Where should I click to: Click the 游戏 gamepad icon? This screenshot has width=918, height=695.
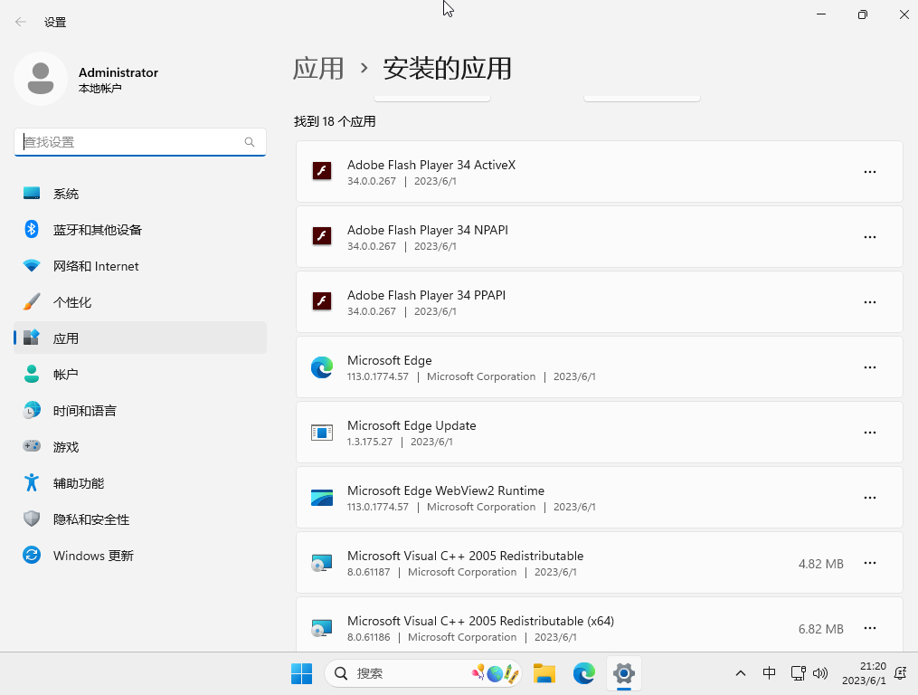32,446
